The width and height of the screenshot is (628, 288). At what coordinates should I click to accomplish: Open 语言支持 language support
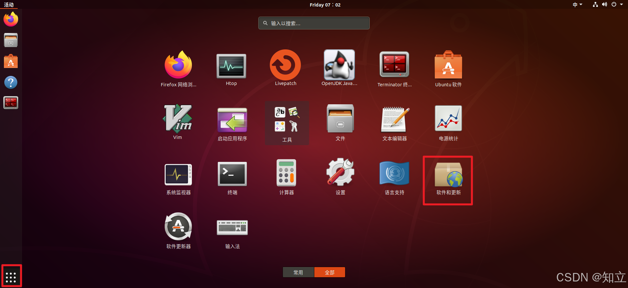(x=394, y=173)
